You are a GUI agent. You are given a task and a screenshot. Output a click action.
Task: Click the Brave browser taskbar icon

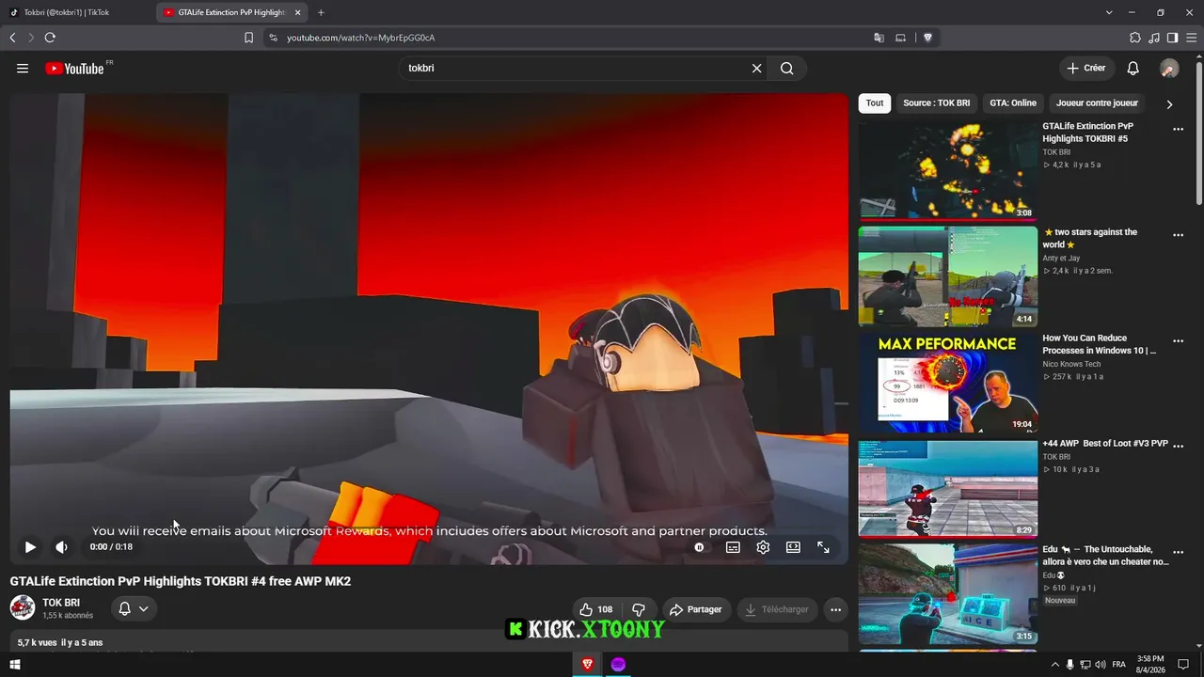point(588,665)
